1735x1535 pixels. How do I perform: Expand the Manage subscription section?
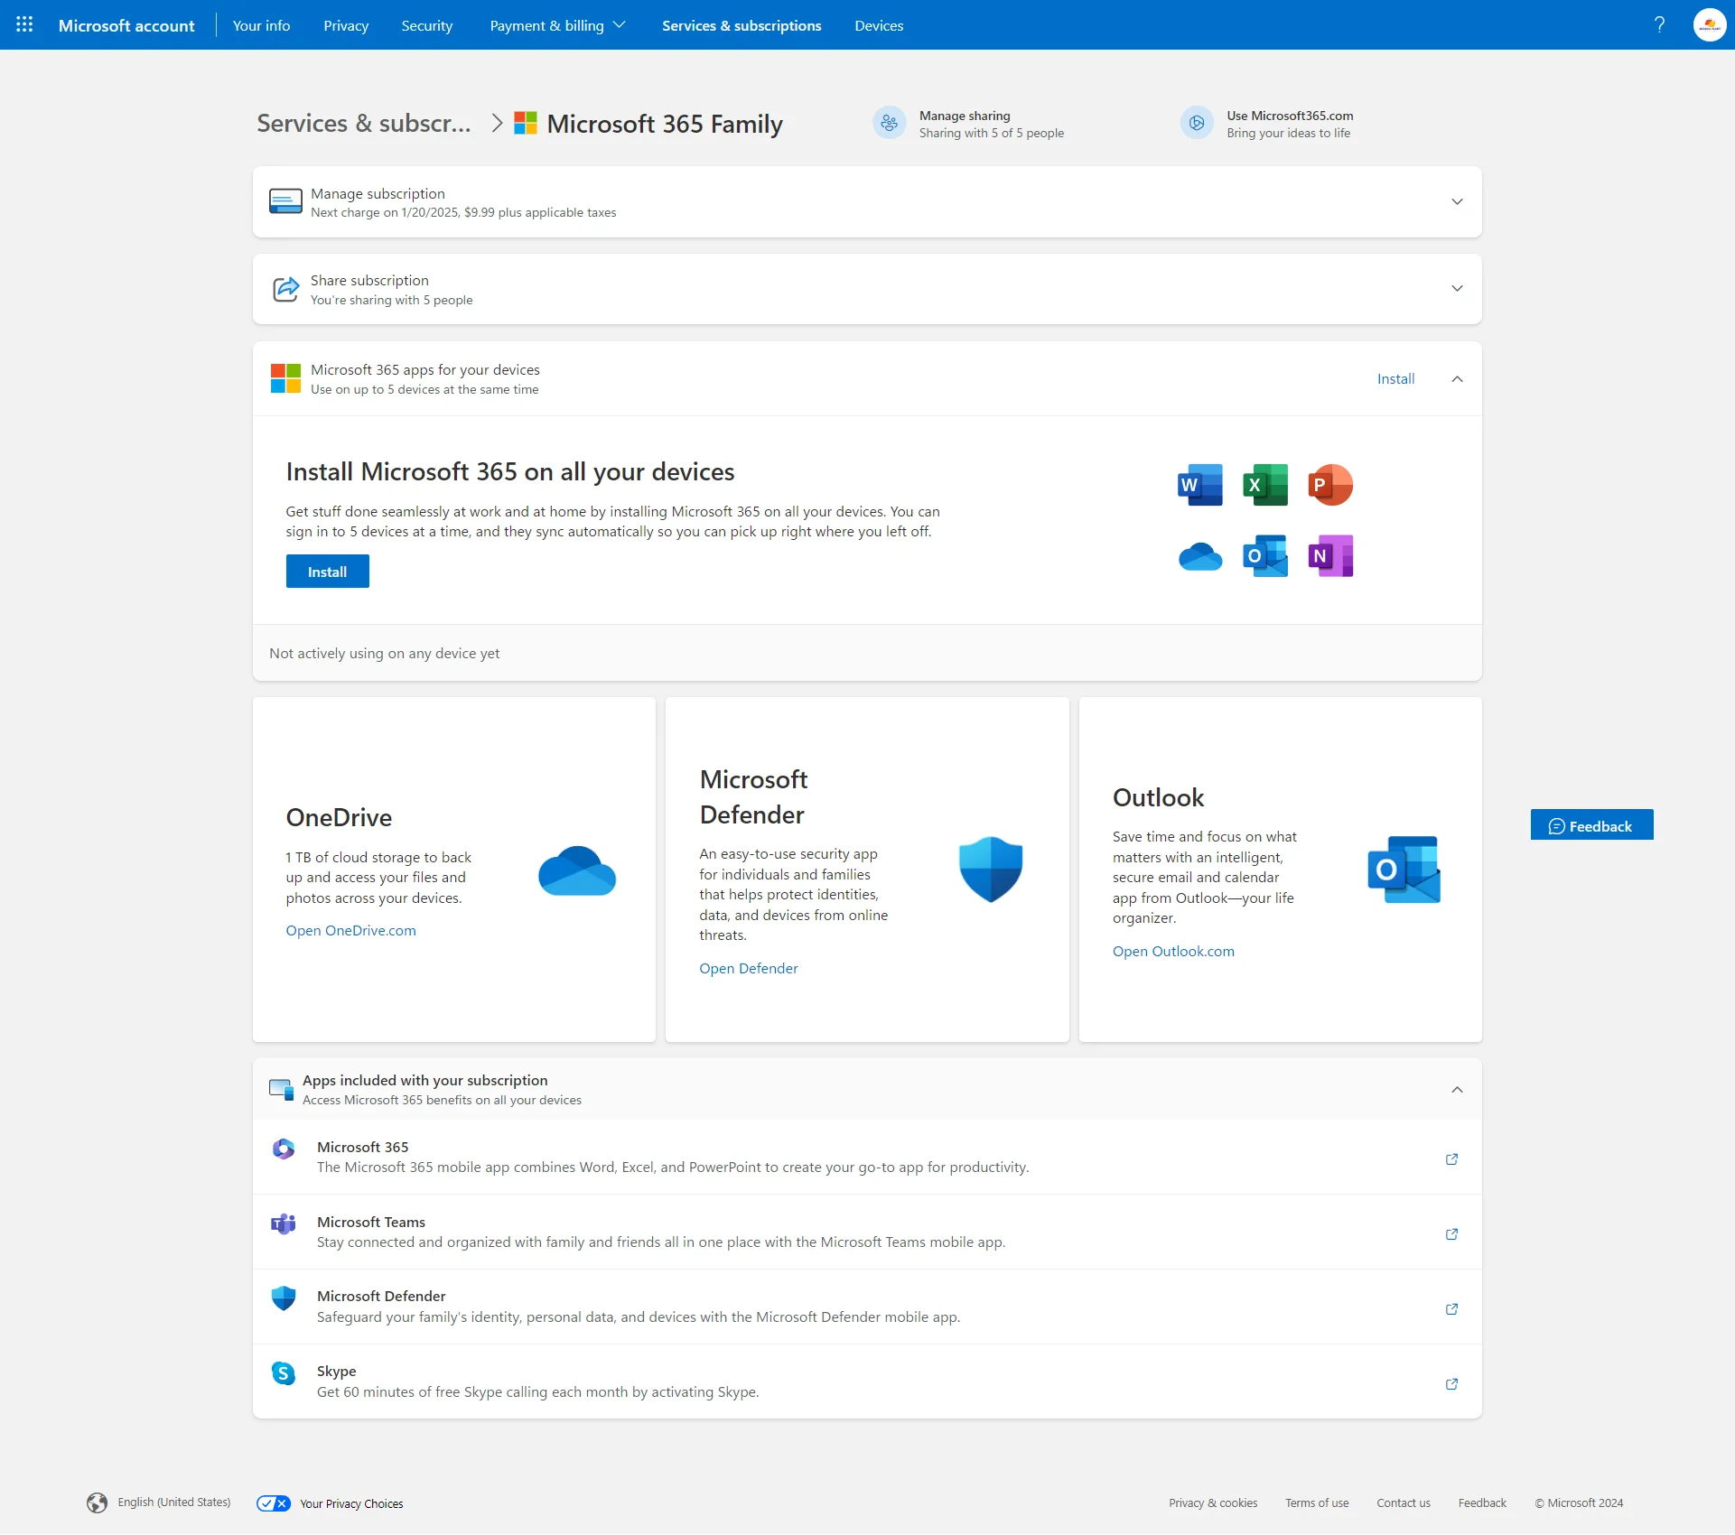tap(1456, 201)
